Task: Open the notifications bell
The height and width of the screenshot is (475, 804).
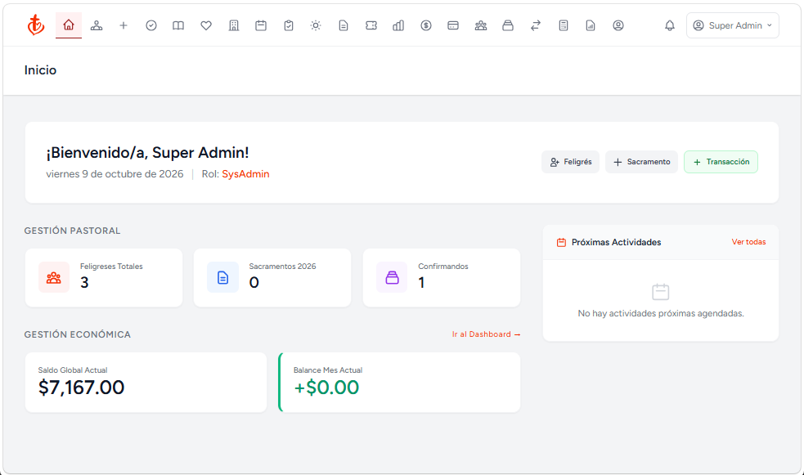Action: (x=670, y=25)
